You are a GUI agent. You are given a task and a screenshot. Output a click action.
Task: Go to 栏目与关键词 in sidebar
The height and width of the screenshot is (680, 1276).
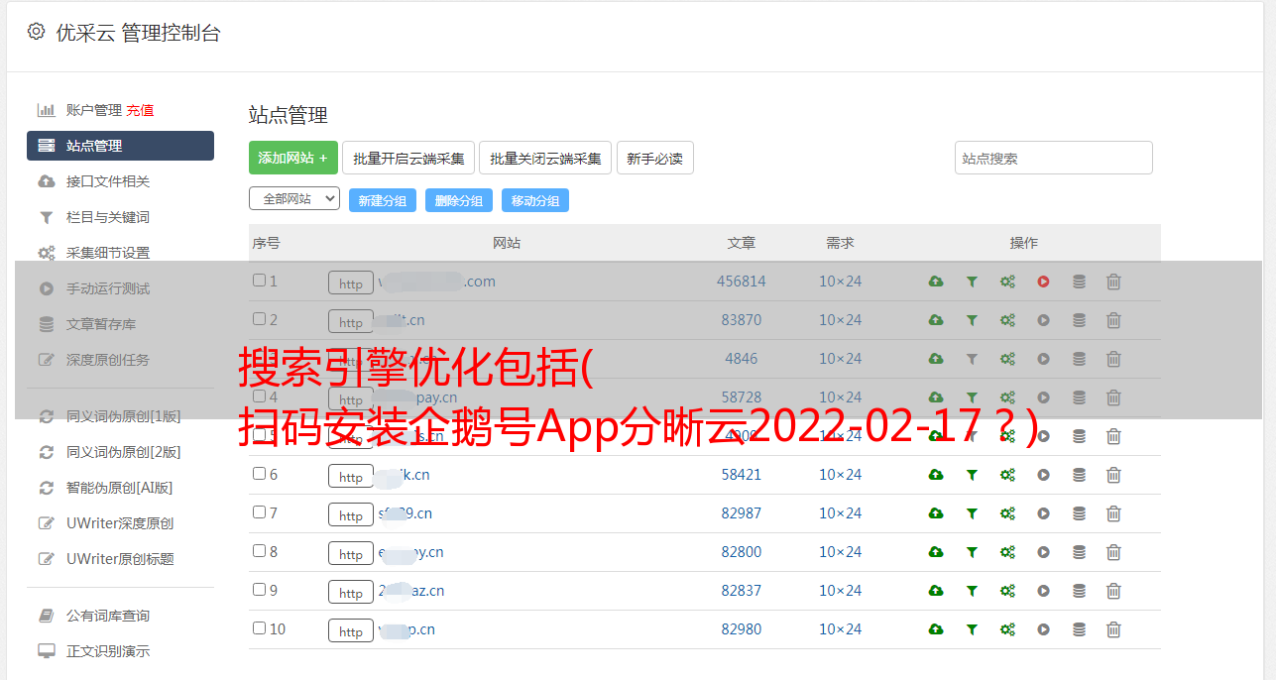(108, 217)
